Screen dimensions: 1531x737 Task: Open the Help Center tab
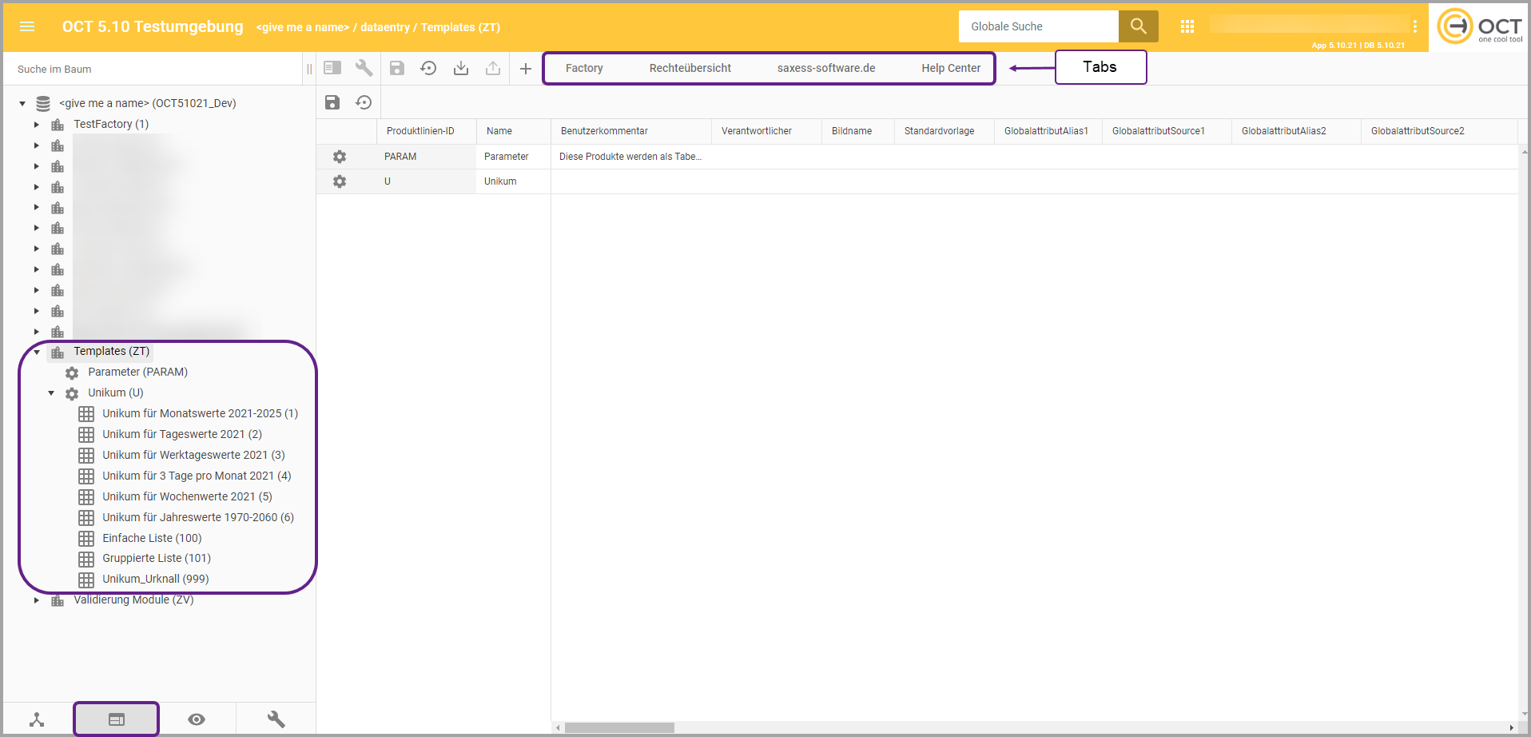pos(950,68)
